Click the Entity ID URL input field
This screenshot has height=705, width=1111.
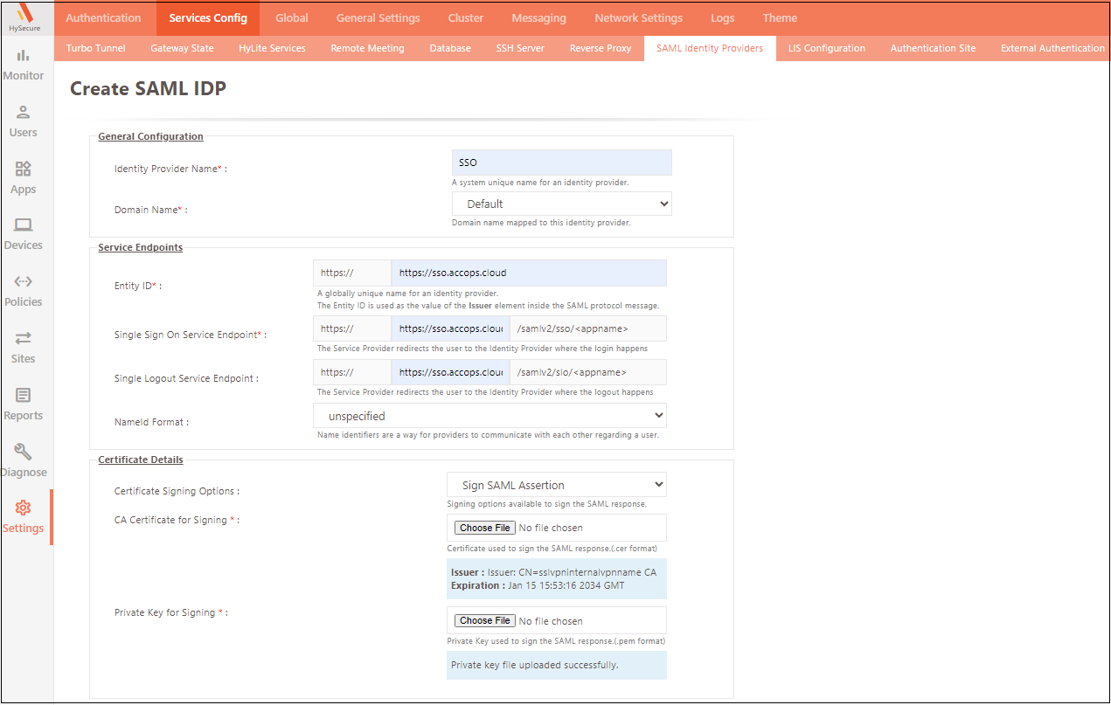(528, 273)
